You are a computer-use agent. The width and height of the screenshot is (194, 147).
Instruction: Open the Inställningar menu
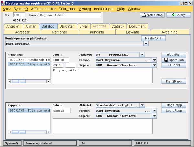click(104, 9)
